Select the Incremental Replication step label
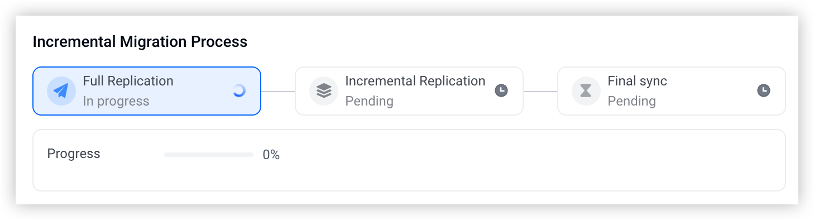The image size is (814, 220). [x=415, y=81]
